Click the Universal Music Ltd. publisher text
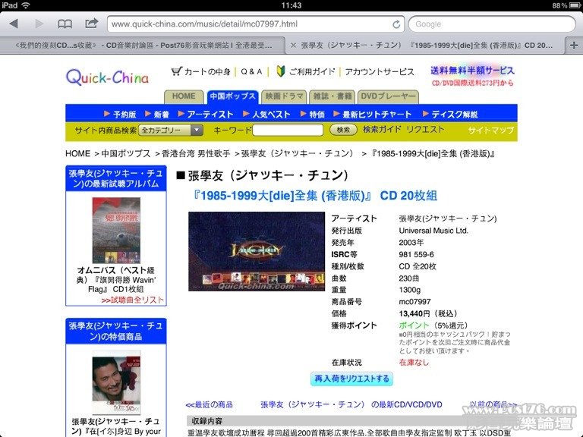 (x=433, y=231)
